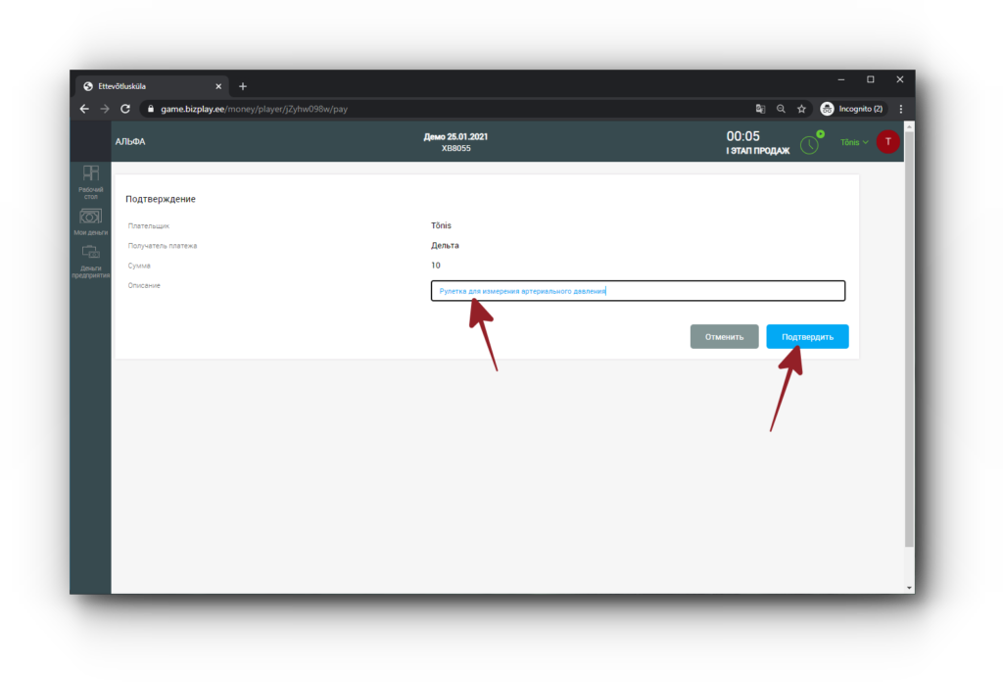Image resolution: width=1003 pixels, height=682 pixels.
Task: Click the browser address bar URL
Action: 255,109
